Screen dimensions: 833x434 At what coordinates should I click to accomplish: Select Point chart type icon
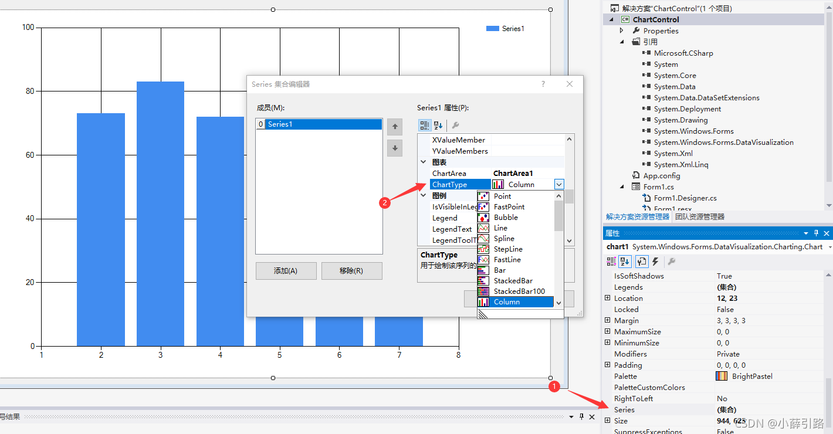pyautogui.click(x=483, y=196)
